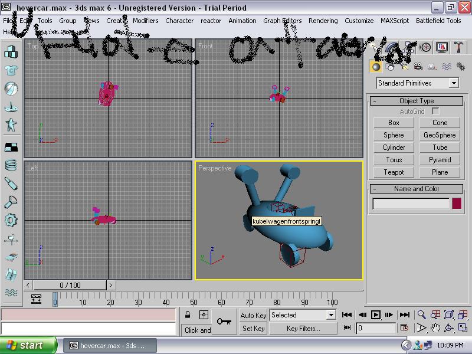Click the large Set Keys key icon

coord(224,322)
